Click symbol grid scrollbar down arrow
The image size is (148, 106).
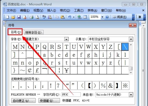(x=131, y=73)
